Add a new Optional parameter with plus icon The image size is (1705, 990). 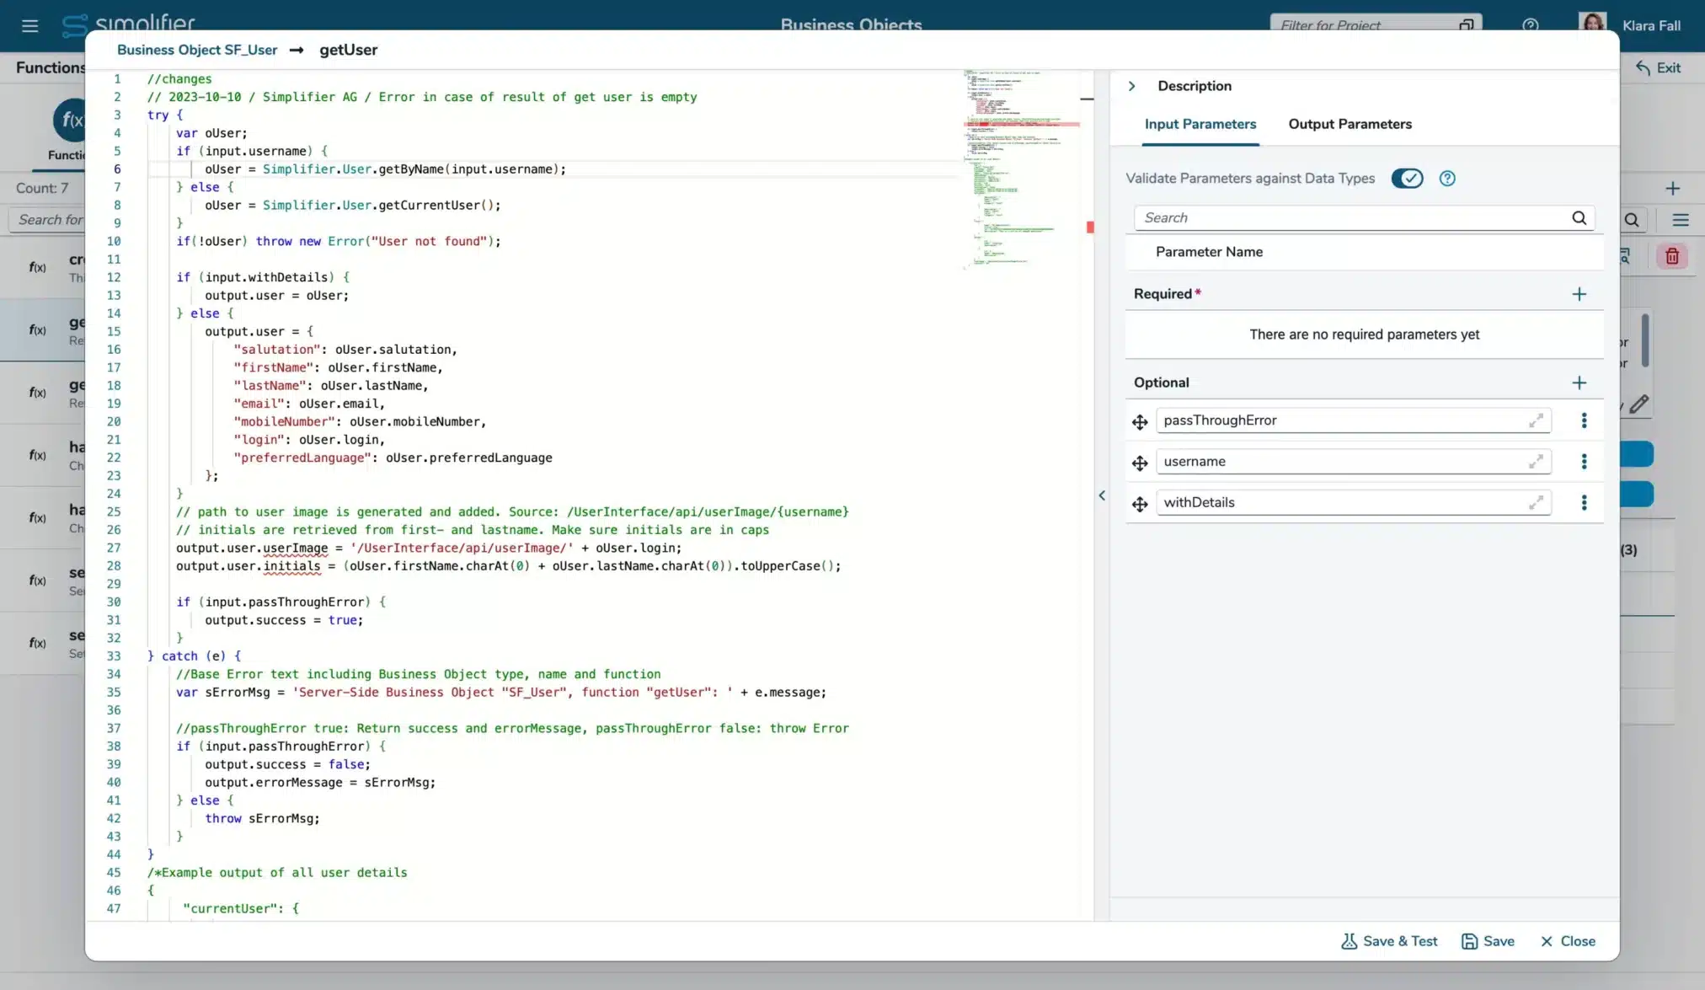(x=1579, y=382)
